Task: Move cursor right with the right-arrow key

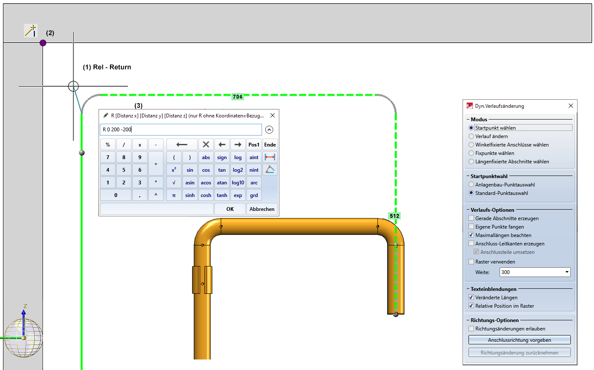Action: coord(238,144)
